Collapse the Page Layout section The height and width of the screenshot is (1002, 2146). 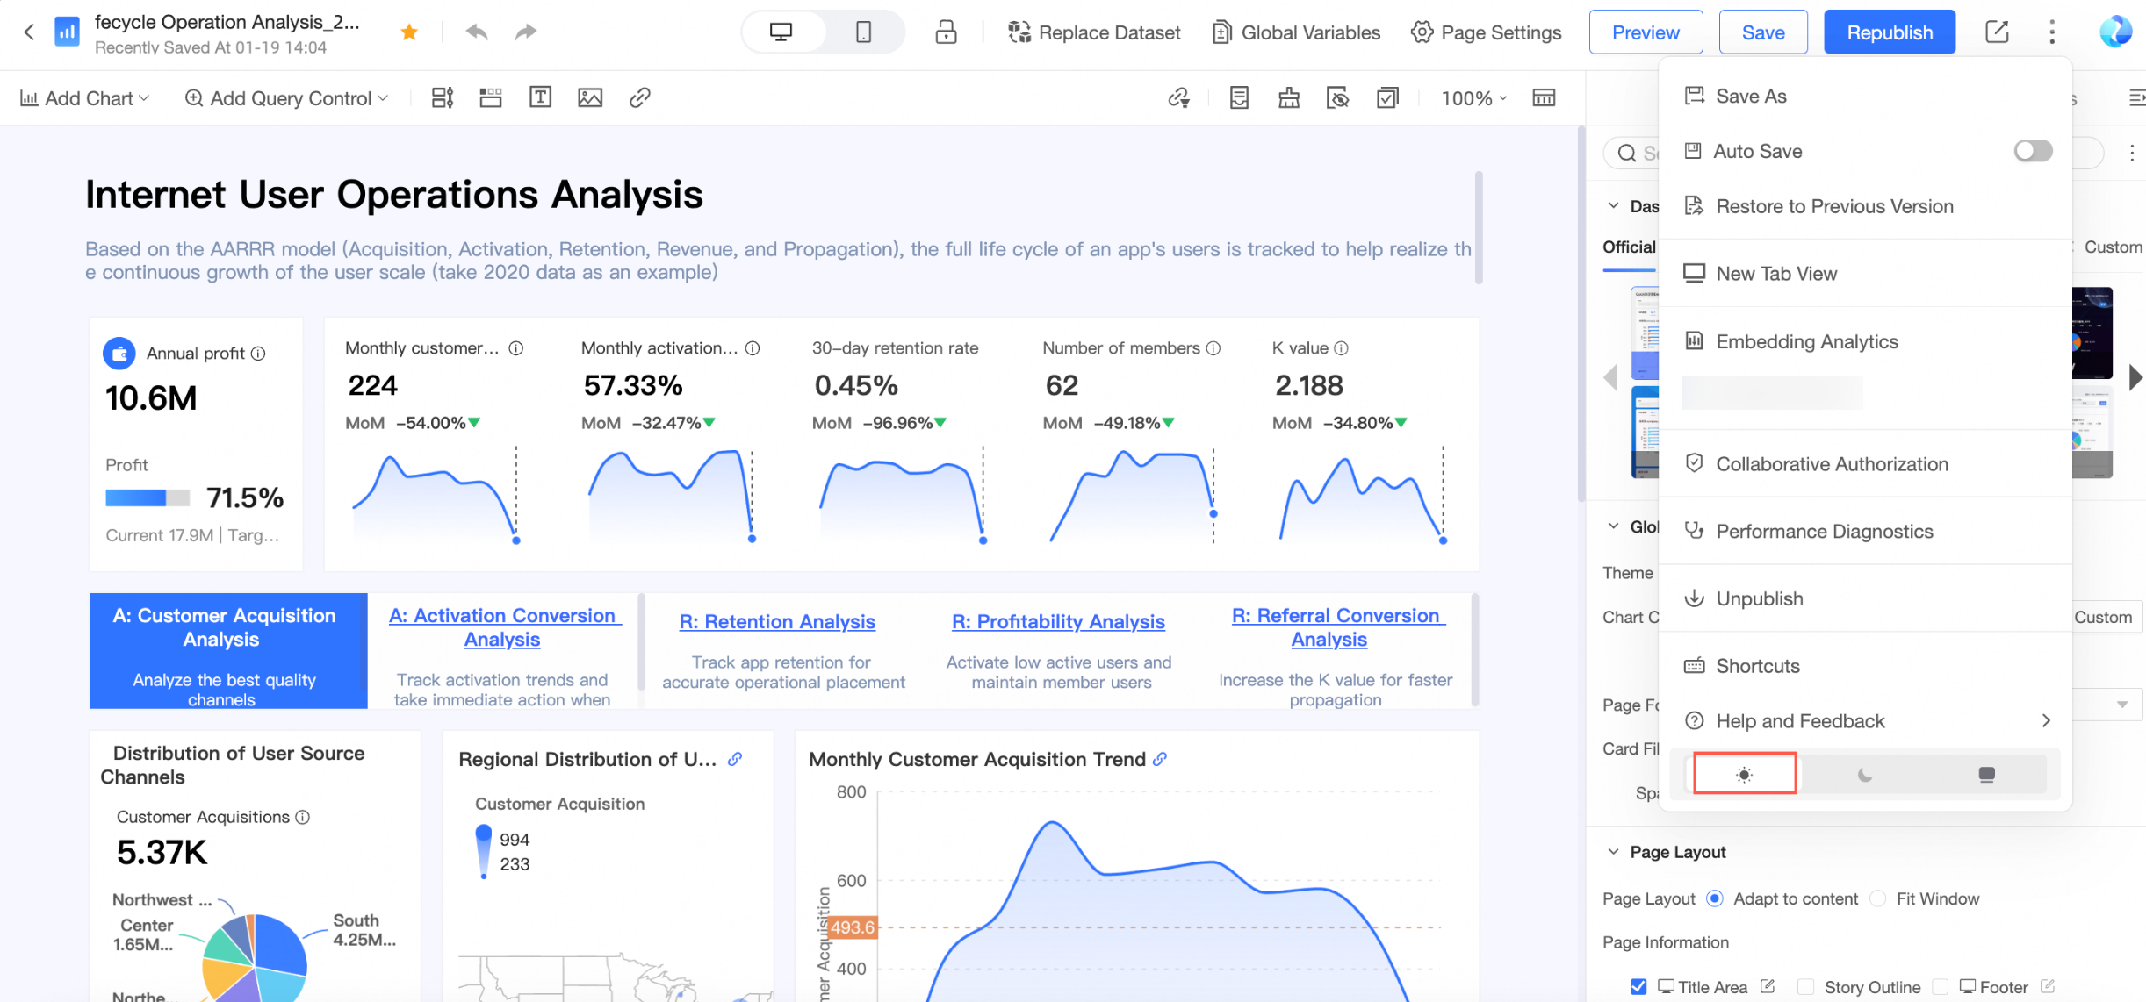click(1613, 852)
